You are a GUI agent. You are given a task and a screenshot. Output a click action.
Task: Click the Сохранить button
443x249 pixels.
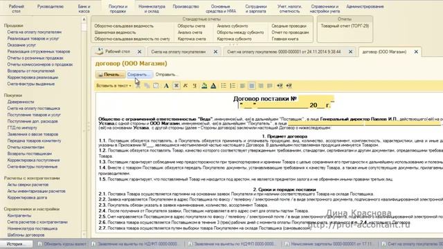(x=140, y=75)
